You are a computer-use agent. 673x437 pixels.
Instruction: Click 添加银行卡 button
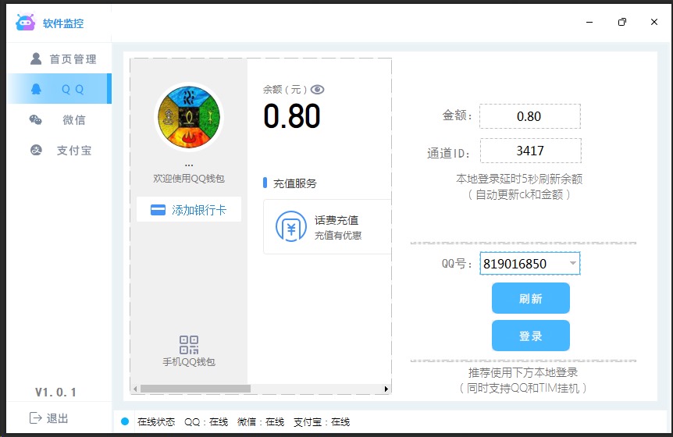pos(189,209)
